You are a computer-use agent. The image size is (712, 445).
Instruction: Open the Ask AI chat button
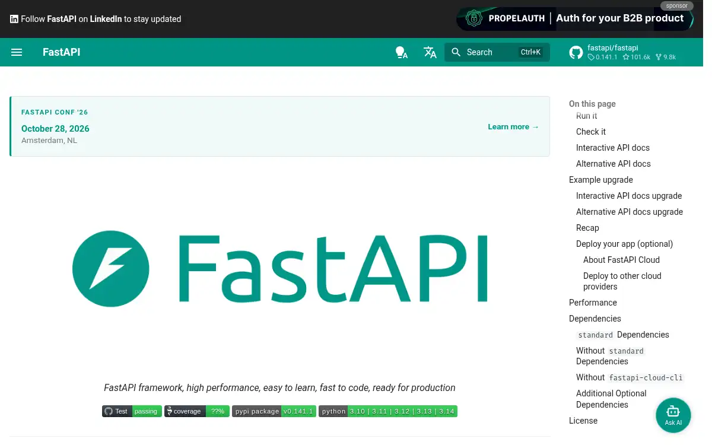click(673, 415)
